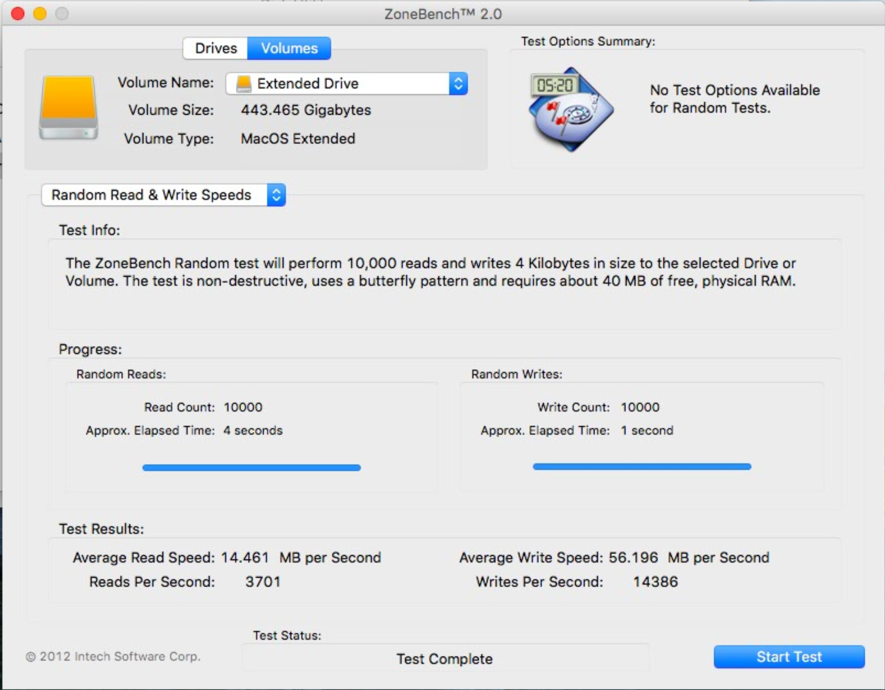885x690 pixels.
Task: Click the read elapsed time "4 seconds"
Action: [253, 431]
